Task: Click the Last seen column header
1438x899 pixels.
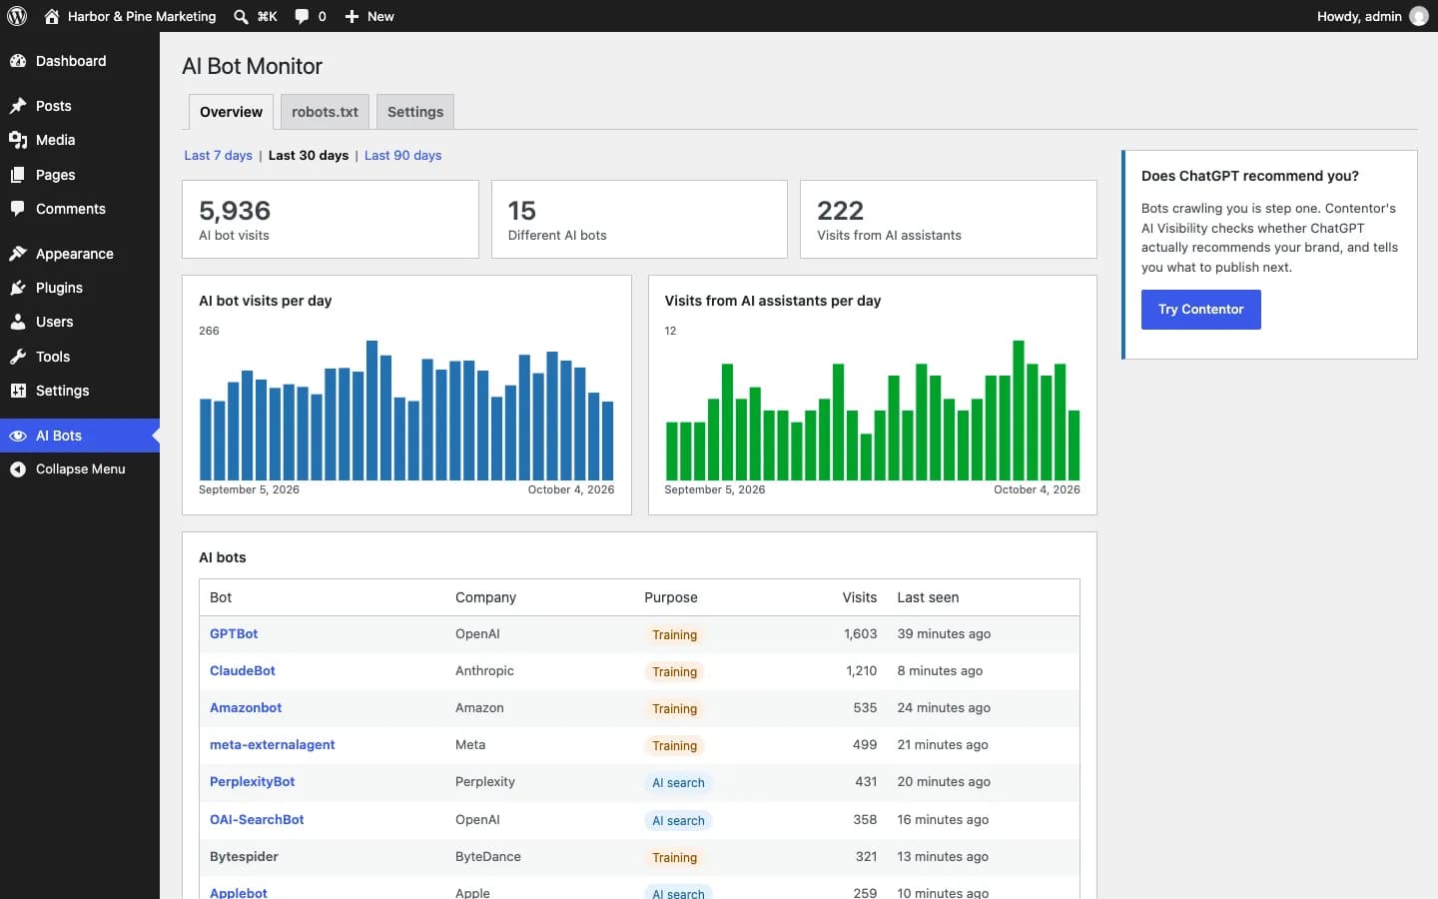Action: [x=928, y=597]
